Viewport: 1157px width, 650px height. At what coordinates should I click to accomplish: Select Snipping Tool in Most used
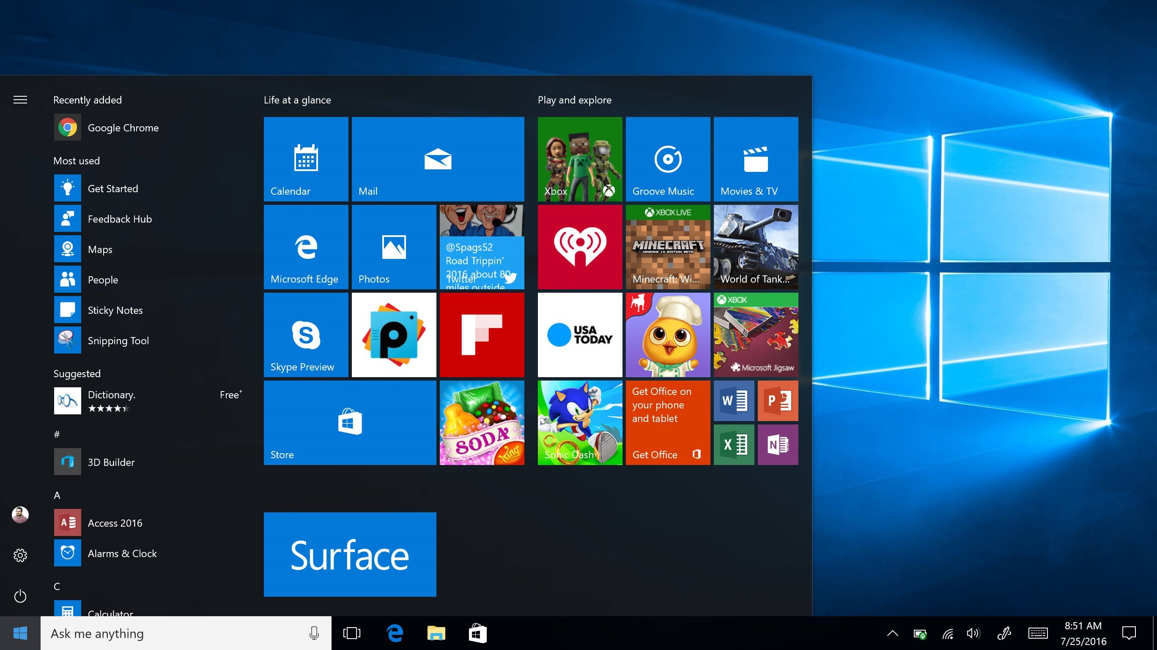pyautogui.click(x=118, y=340)
